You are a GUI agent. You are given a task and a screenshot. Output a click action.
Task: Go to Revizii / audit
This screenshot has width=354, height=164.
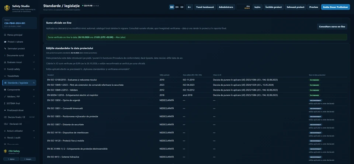click(x=19, y=138)
